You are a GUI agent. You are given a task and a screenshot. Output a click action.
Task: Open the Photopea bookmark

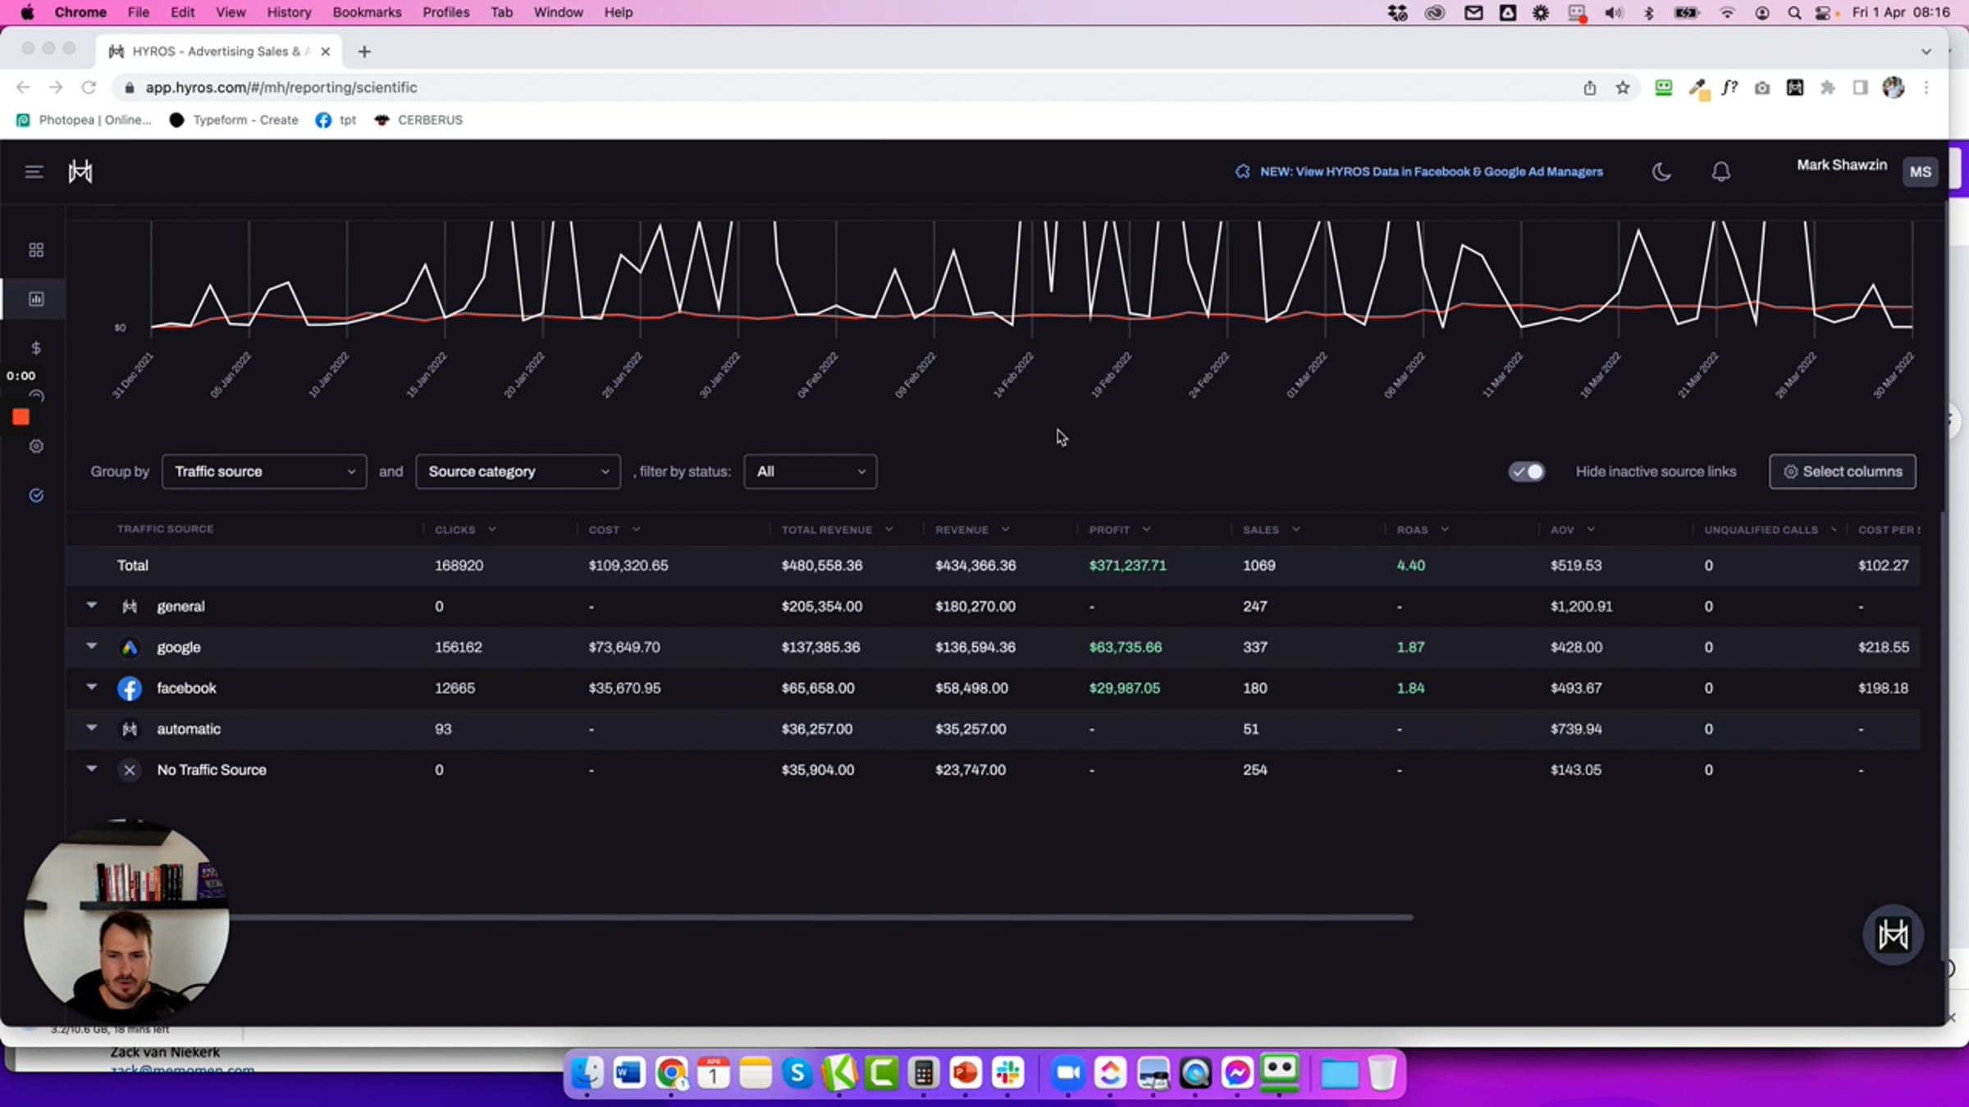tap(85, 120)
